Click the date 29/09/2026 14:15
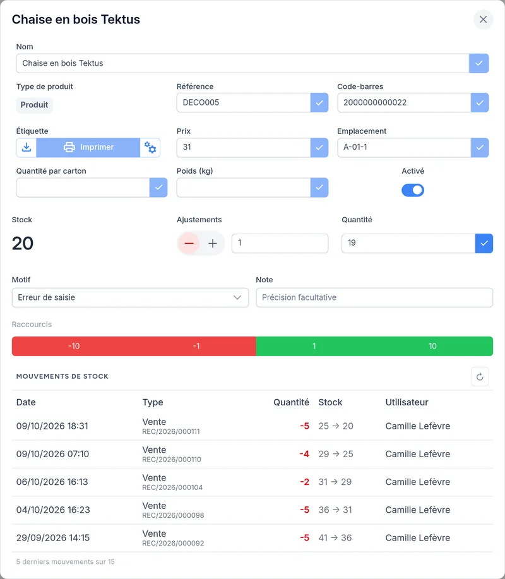This screenshot has width=505, height=579. tap(53, 538)
